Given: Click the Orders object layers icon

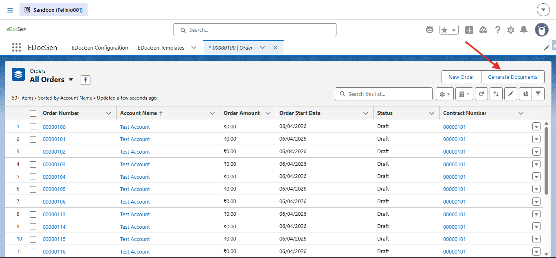Looking at the screenshot, I should tap(18, 74).
